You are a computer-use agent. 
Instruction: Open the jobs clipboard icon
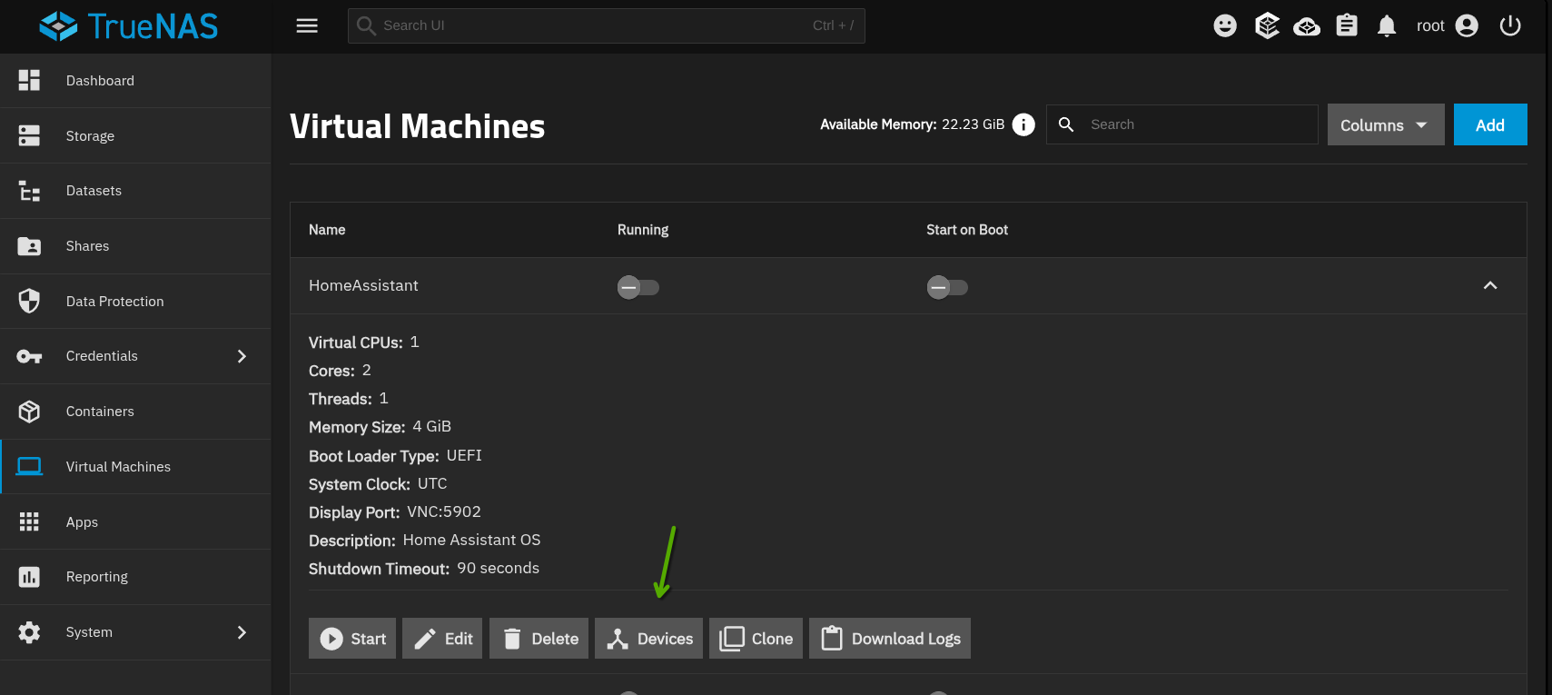[x=1347, y=25]
